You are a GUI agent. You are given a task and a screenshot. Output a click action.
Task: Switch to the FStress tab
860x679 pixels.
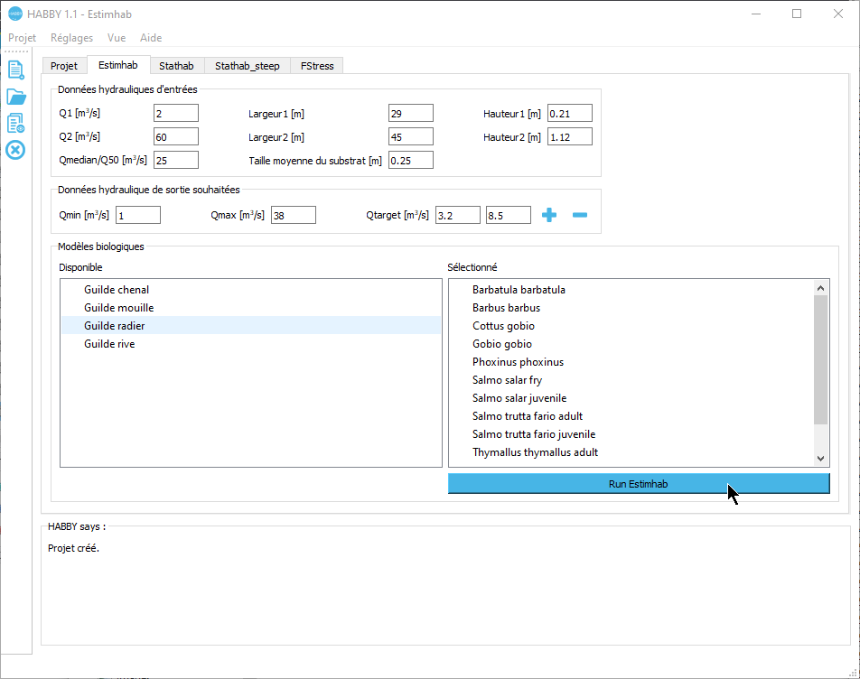[317, 66]
